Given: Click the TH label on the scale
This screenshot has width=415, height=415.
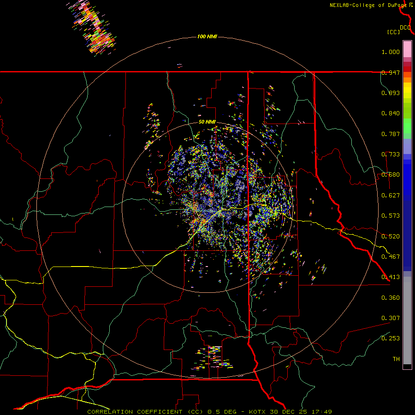Looking at the screenshot, I should click(396, 359).
